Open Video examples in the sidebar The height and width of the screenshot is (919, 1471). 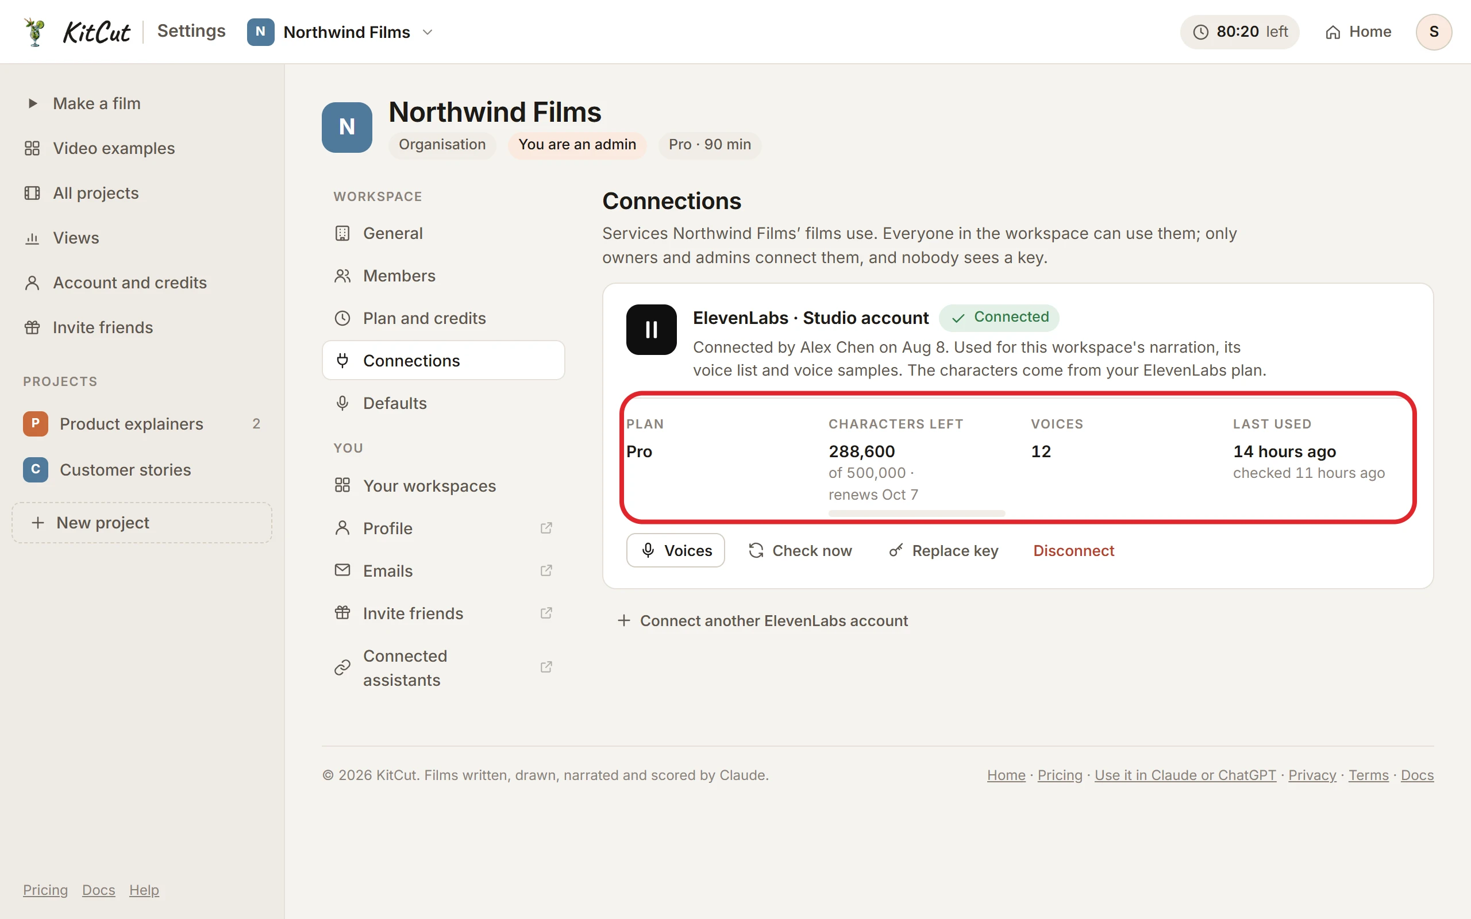click(143, 148)
